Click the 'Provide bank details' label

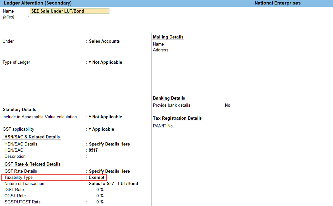click(x=171, y=105)
